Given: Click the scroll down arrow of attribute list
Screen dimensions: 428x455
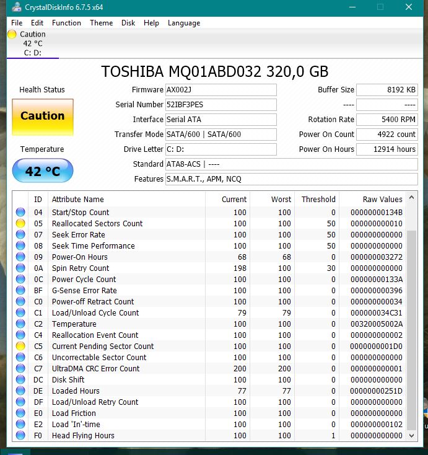Looking at the screenshot, I should click(x=411, y=436).
